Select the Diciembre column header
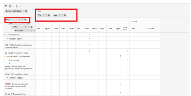The height and width of the screenshot is (96, 191). [x=55, y=29]
